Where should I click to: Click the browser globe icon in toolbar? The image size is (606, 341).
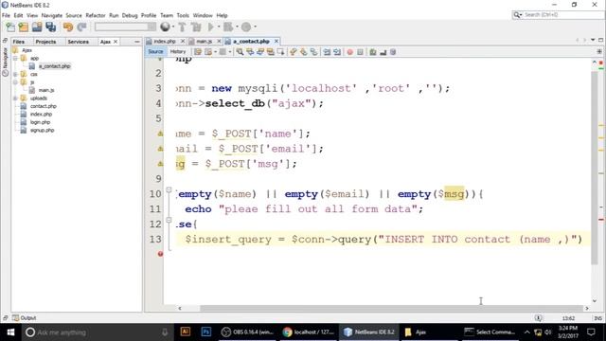pos(165,27)
